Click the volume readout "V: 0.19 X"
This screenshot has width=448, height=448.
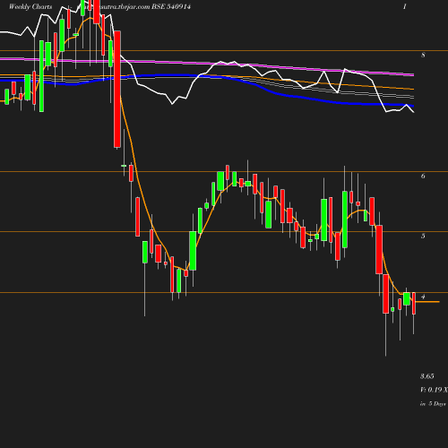point(434,390)
